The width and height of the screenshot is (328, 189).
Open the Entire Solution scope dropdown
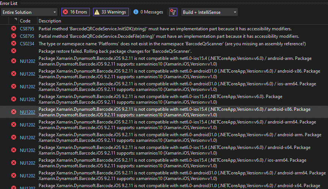coord(29,12)
